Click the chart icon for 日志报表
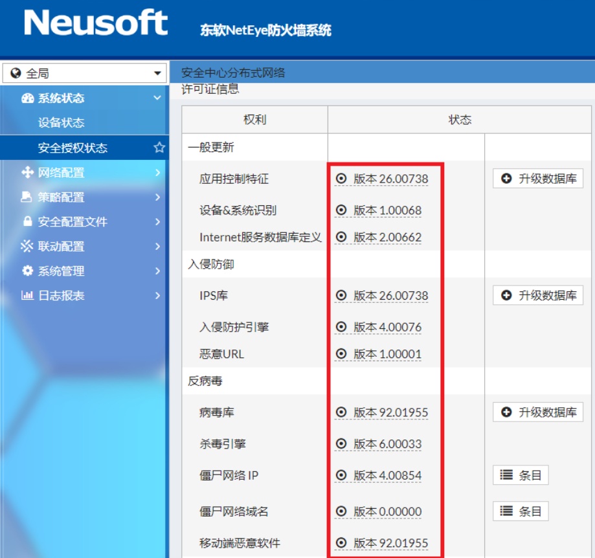The image size is (595, 558). pos(27,295)
